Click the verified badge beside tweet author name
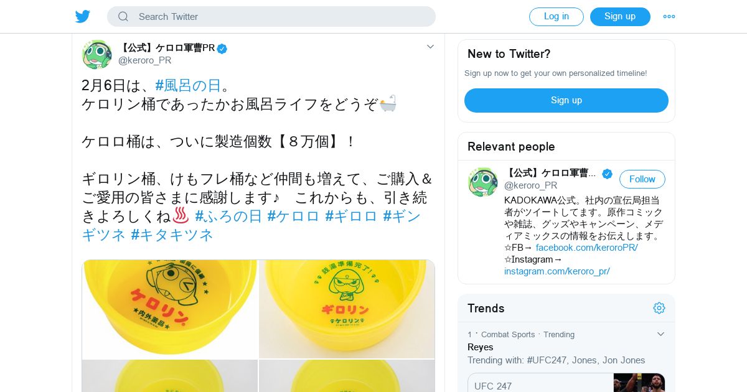The height and width of the screenshot is (392, 747). (222, 49)
